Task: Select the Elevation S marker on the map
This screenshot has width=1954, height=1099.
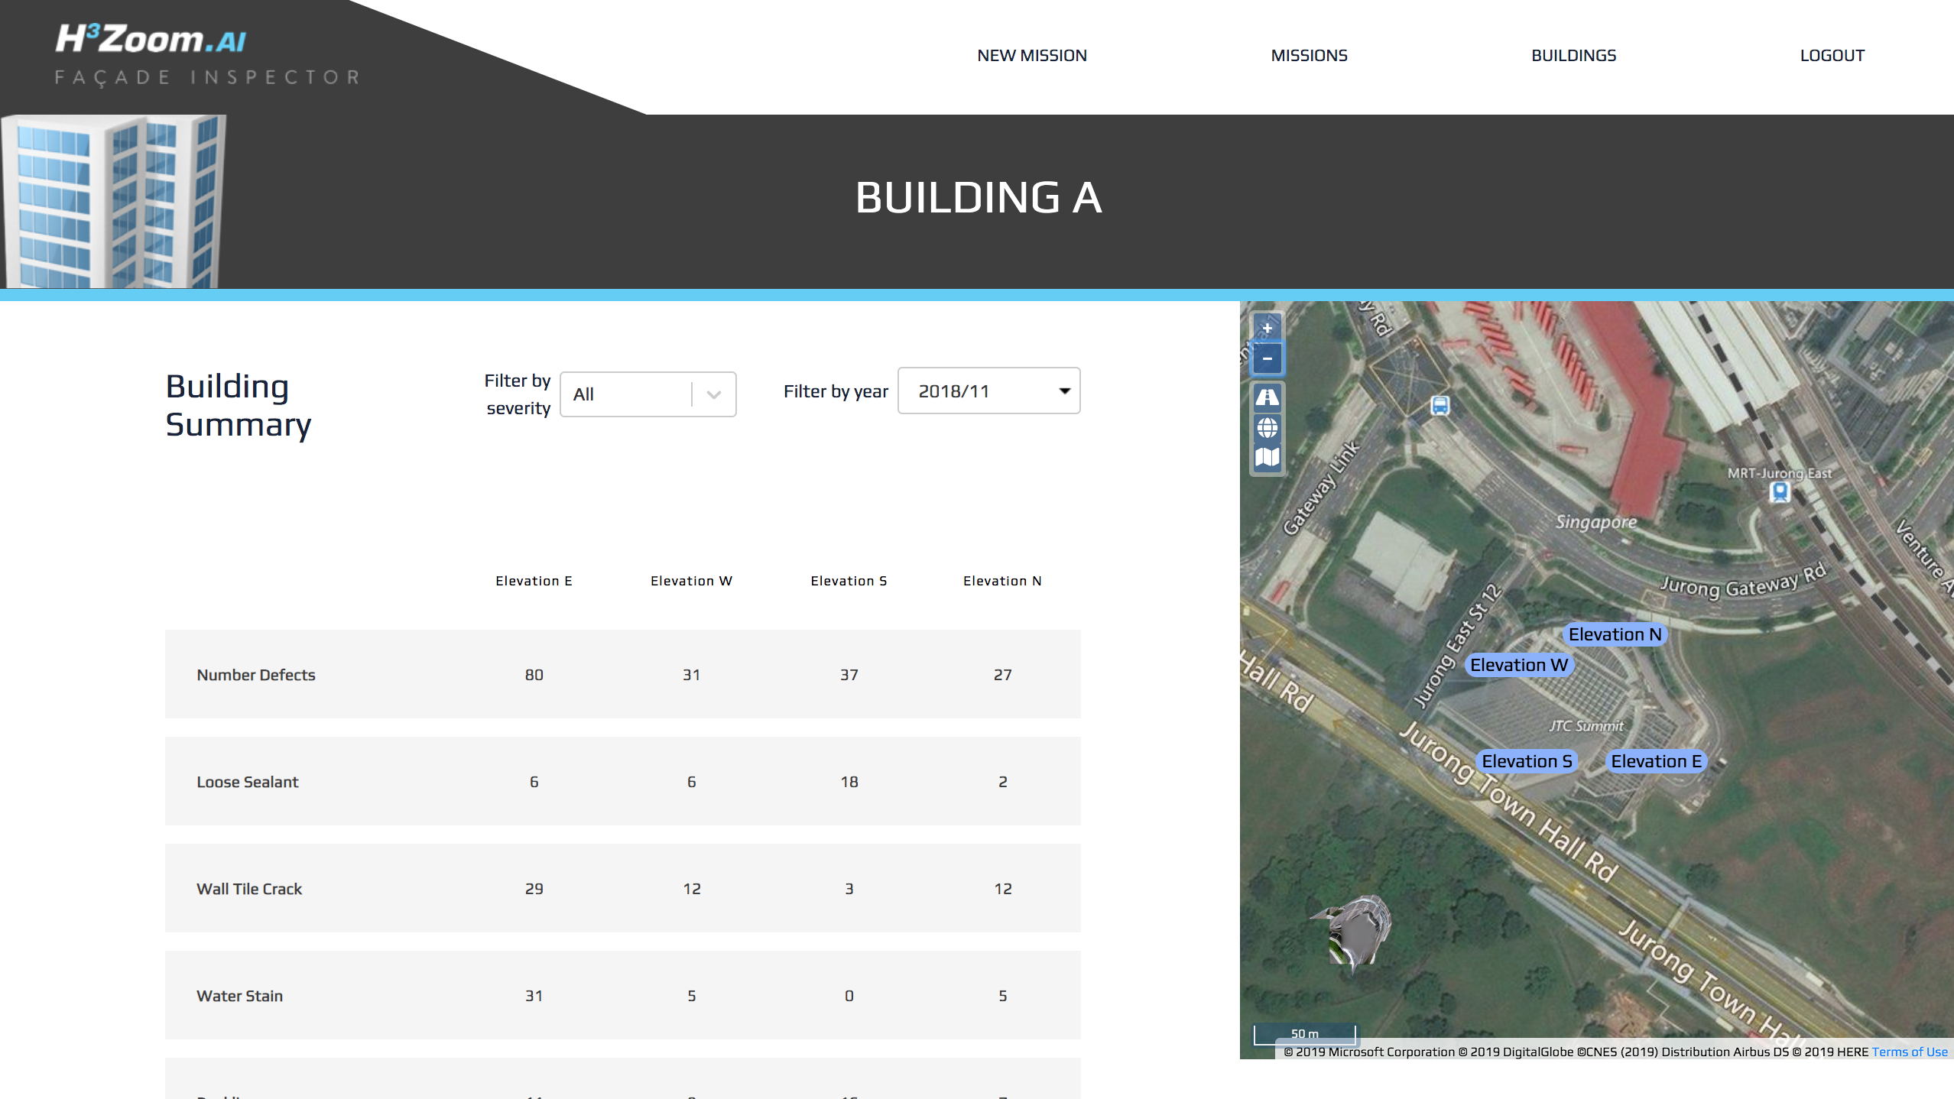Action: point(1526,760)
